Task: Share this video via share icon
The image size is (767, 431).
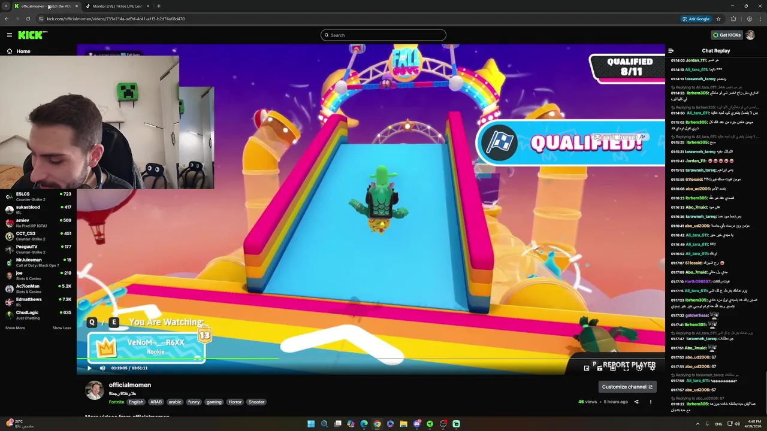Action: click(x=636, y=402)
